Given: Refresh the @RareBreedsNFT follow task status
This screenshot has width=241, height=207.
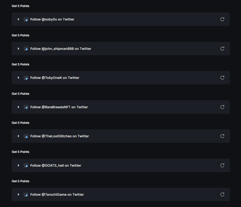Looking at the screenshot, I should (222, 107).
